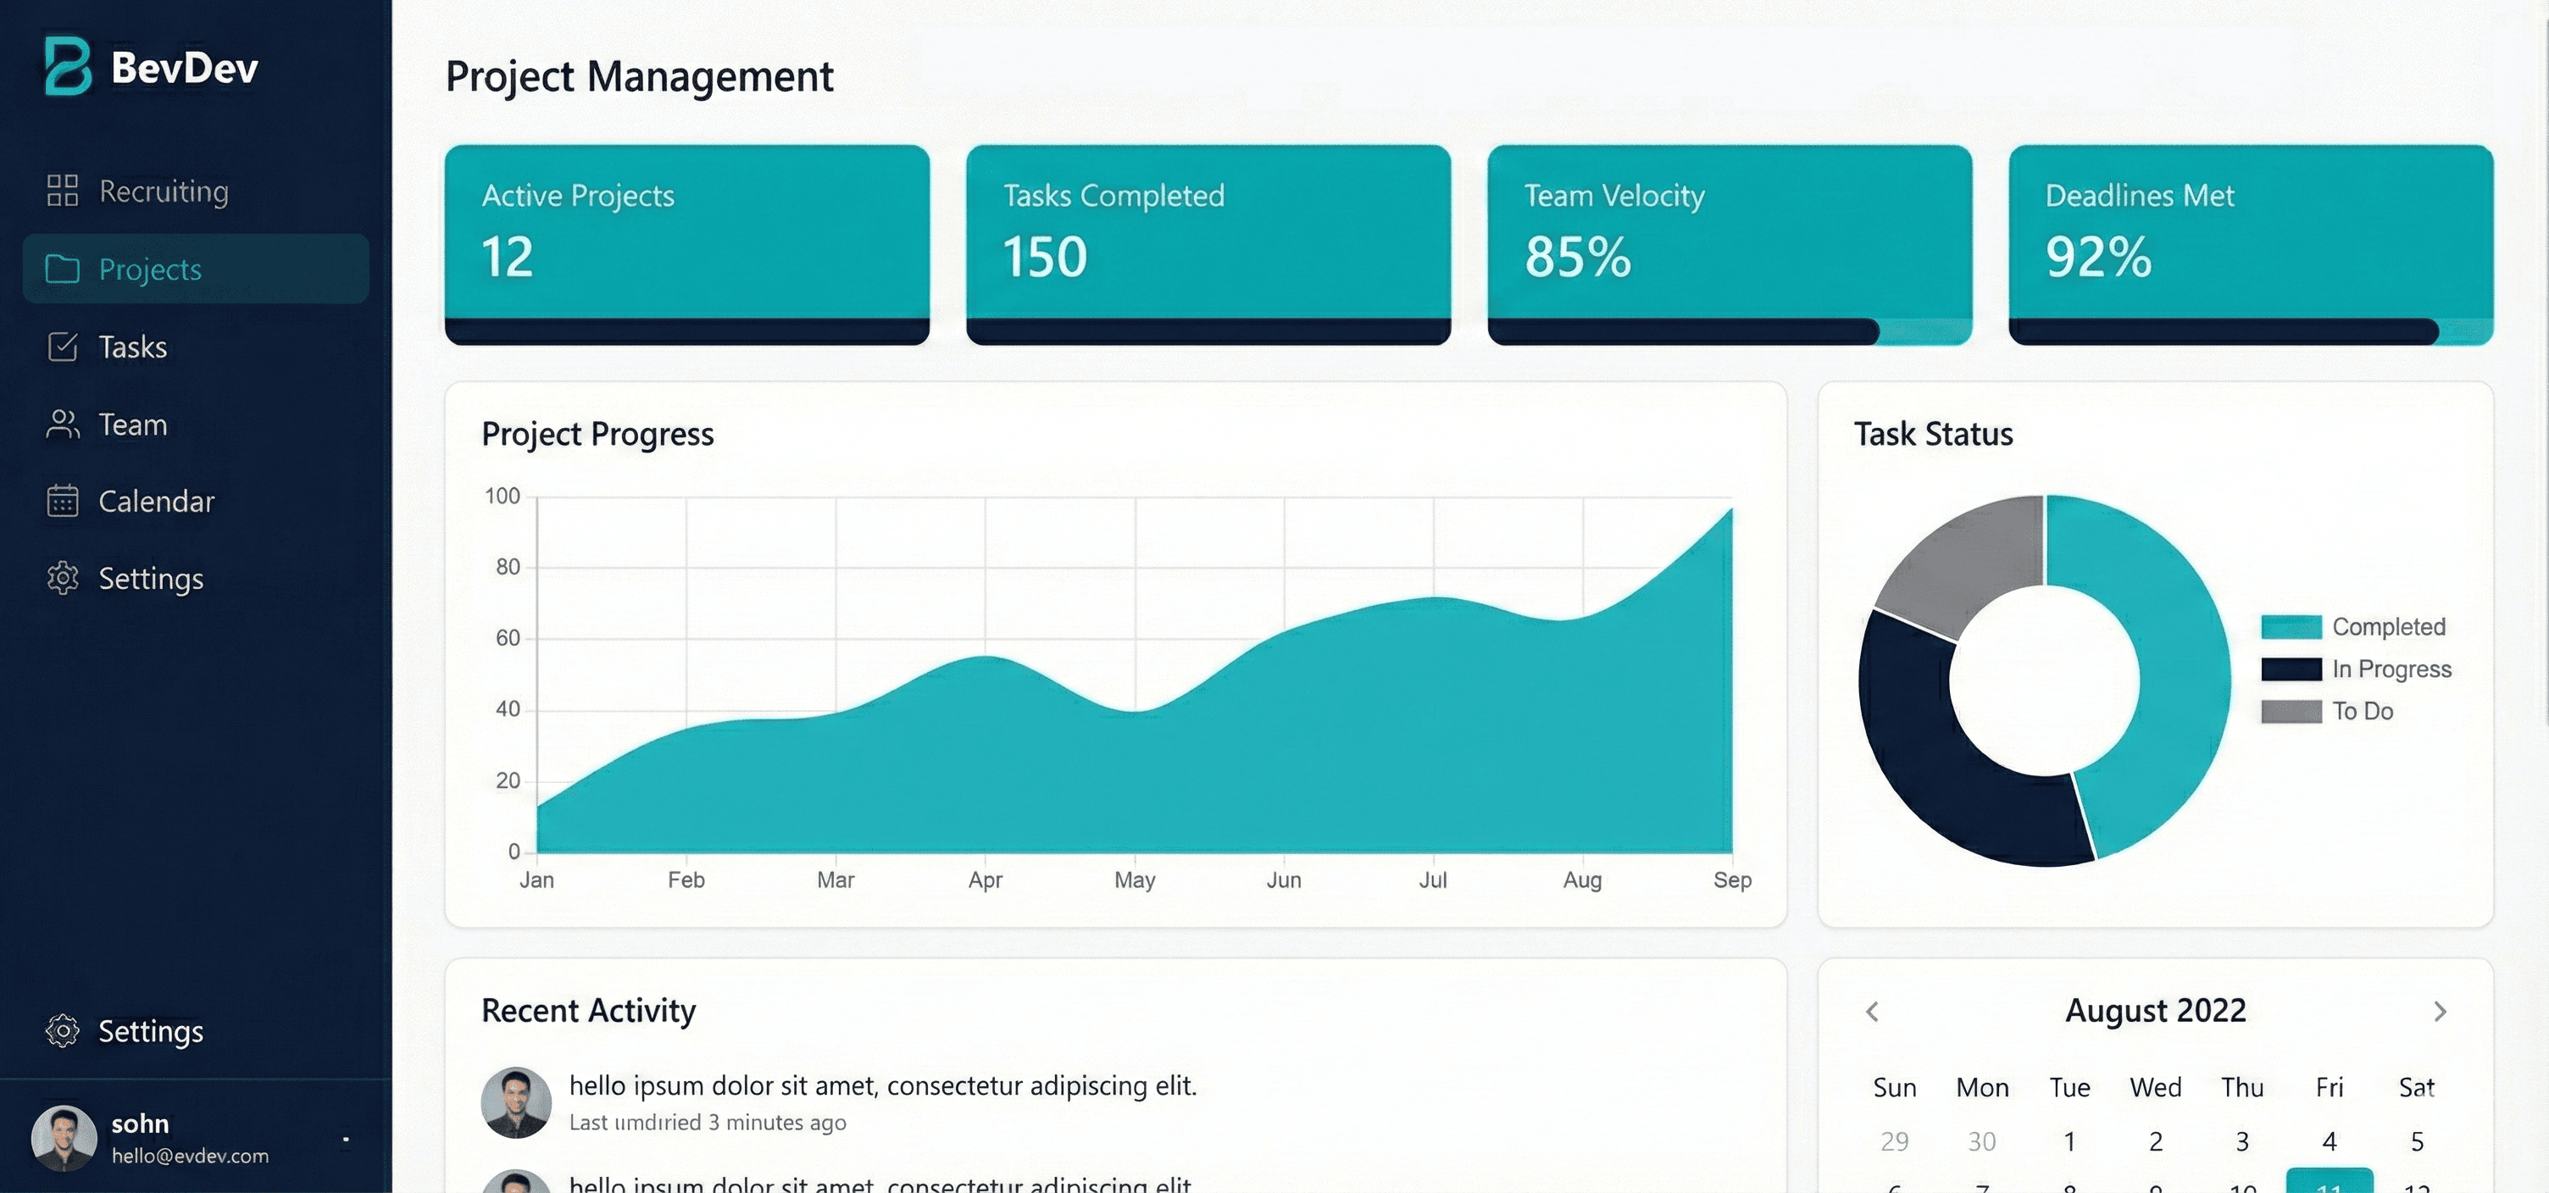This screenshot has height=1193, width=2549.
Task: Click the BevDev logo
Action: 148,67
